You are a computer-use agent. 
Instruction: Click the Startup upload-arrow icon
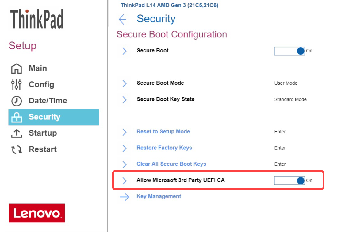[16, 133]
